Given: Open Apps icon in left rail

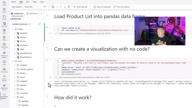Looking at the screenshot, I should (4, 31).
